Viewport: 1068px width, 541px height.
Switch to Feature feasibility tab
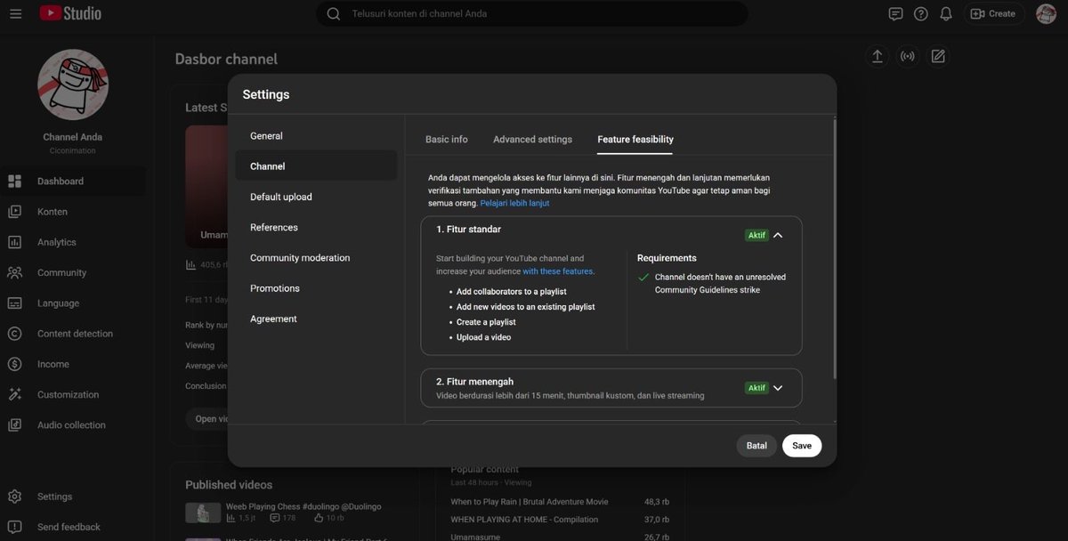[x=635, y=140]
